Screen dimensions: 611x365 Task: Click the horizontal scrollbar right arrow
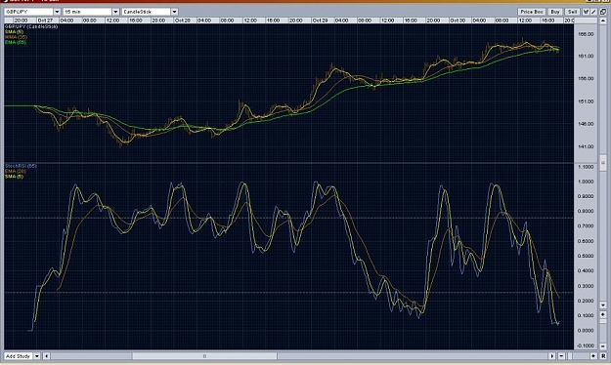[x=551, y=356]
